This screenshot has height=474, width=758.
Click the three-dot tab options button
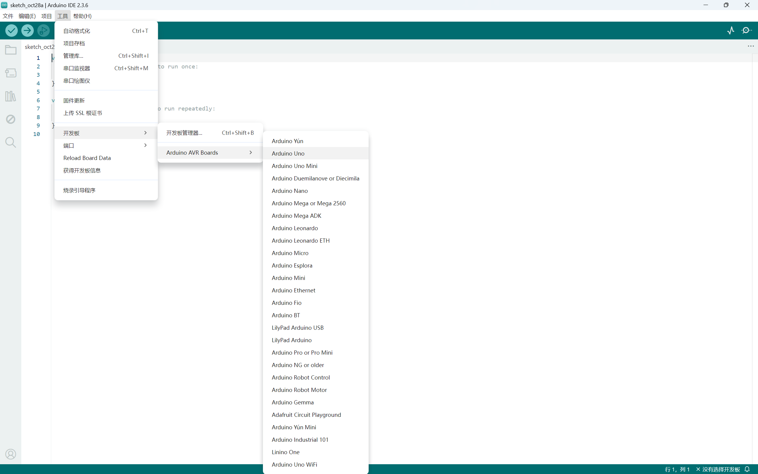(x=751, y=46)
